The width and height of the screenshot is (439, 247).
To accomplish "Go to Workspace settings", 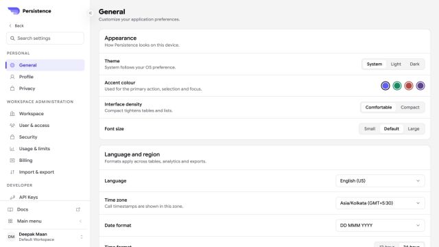I will click(45, 114).
